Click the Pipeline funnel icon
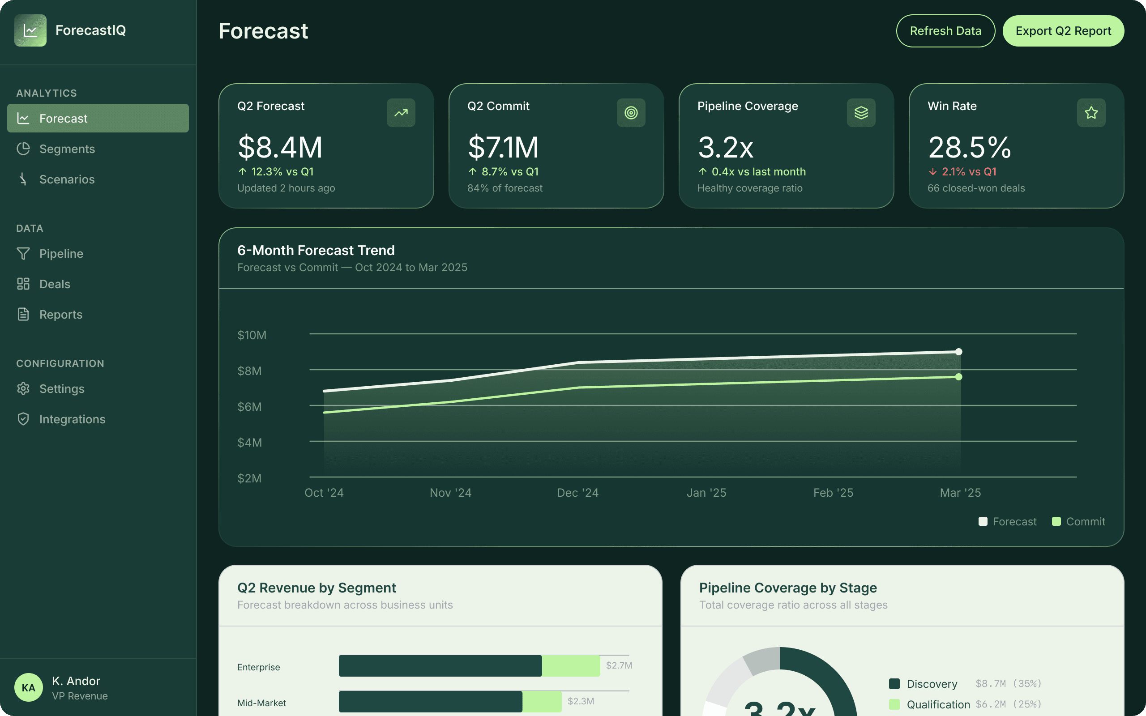This screenshot has width=1146, height=716. point(23,253)
